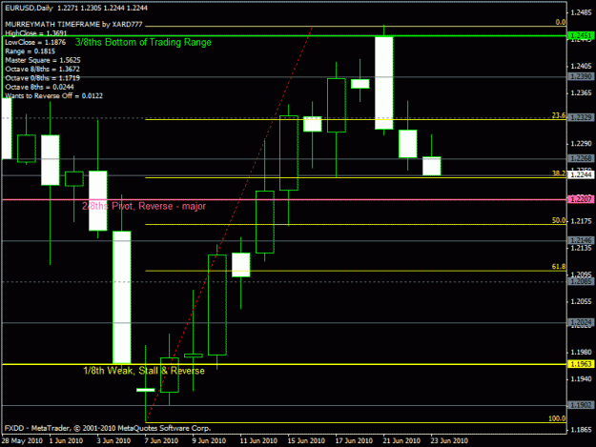Screen dimensions: 596x447
Task: Click the tall white candle touching the 1.1963 line
Action: (x=122, y=297)
